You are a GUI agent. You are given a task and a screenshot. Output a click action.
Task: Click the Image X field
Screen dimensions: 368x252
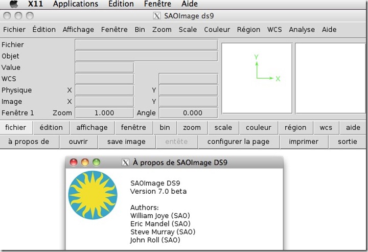(104, 101)
